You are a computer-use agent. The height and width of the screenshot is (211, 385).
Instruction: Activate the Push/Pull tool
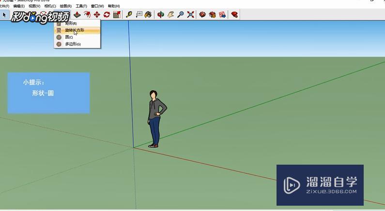pyautogui.click(x=77, y=14)
